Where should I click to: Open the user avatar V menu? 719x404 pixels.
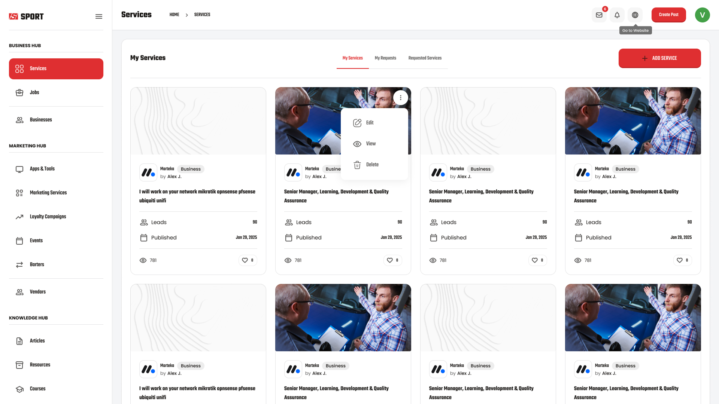[703, 15]
